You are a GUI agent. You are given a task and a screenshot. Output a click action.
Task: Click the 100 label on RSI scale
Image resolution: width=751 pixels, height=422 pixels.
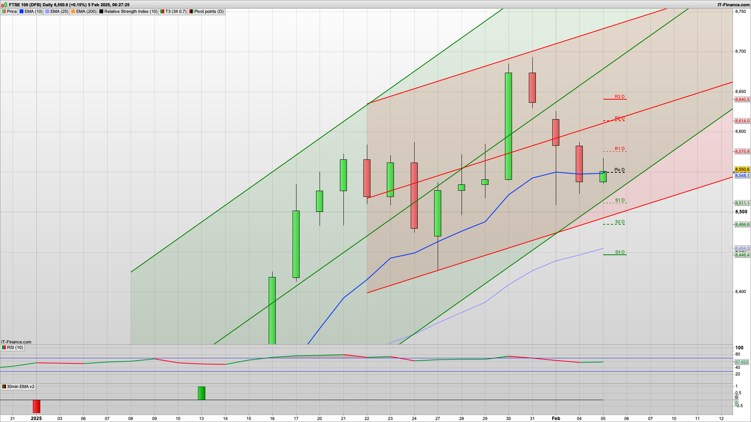coord(739,348)
